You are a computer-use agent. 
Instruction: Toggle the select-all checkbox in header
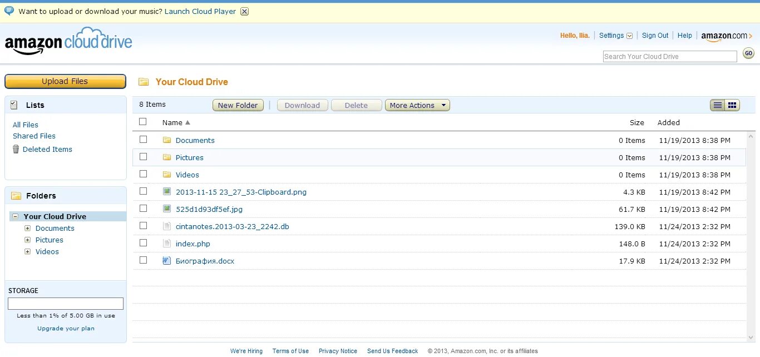pyautogui.click(x=143, y=122)
